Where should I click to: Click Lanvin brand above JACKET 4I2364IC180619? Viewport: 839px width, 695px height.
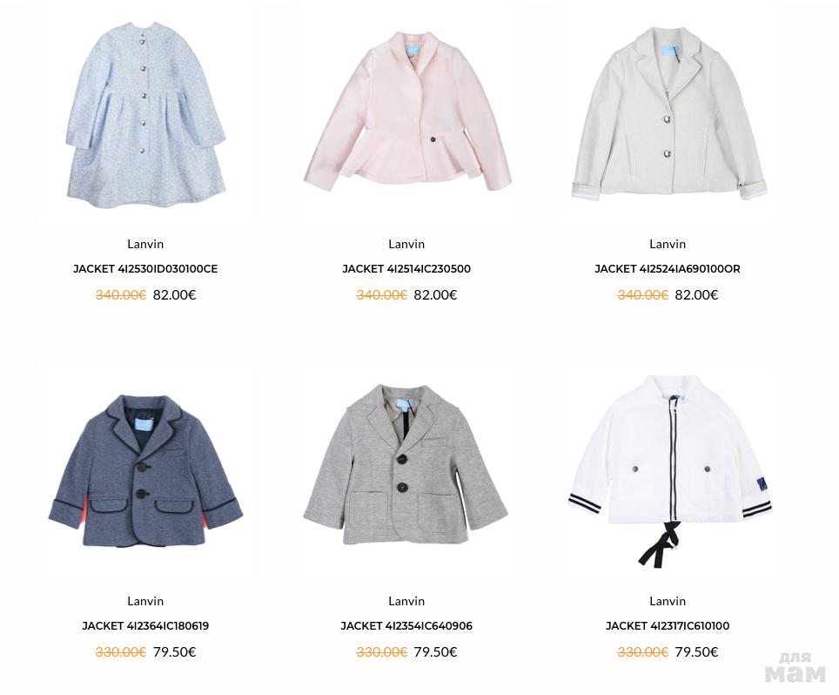[145, 601]
